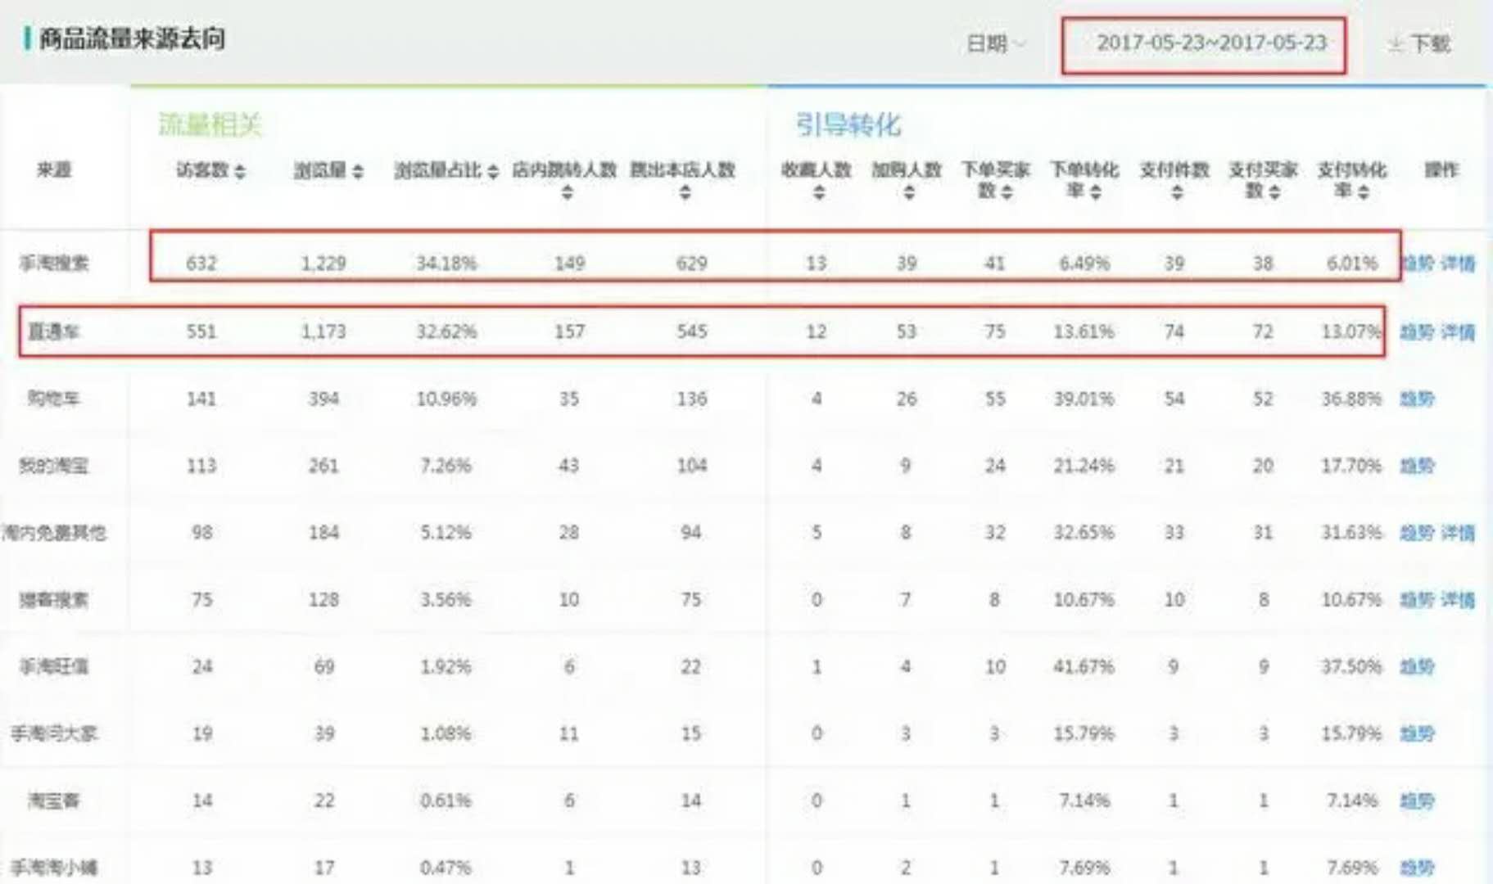View 趋势 for the 我的淘宝 row
The image size is (1493, 884).
pyautogui.click(x=1417, y=466)
